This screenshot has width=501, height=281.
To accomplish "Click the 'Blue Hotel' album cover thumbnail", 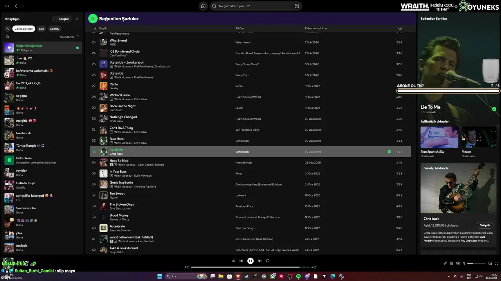I will coord(103,140).
